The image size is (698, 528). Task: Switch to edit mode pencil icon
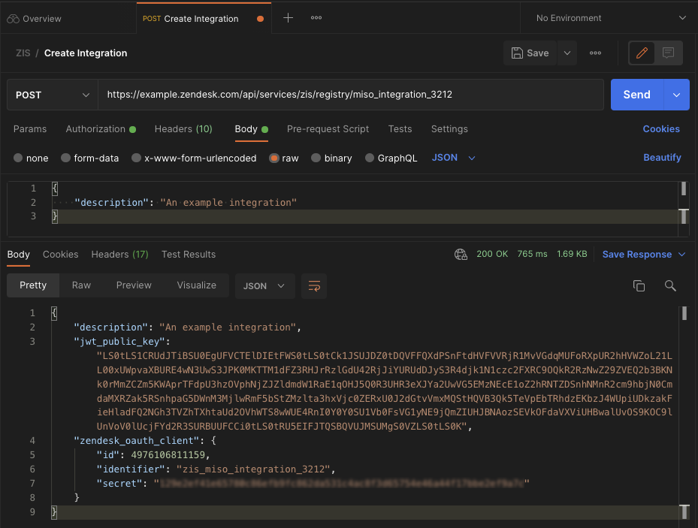point(642,53)
